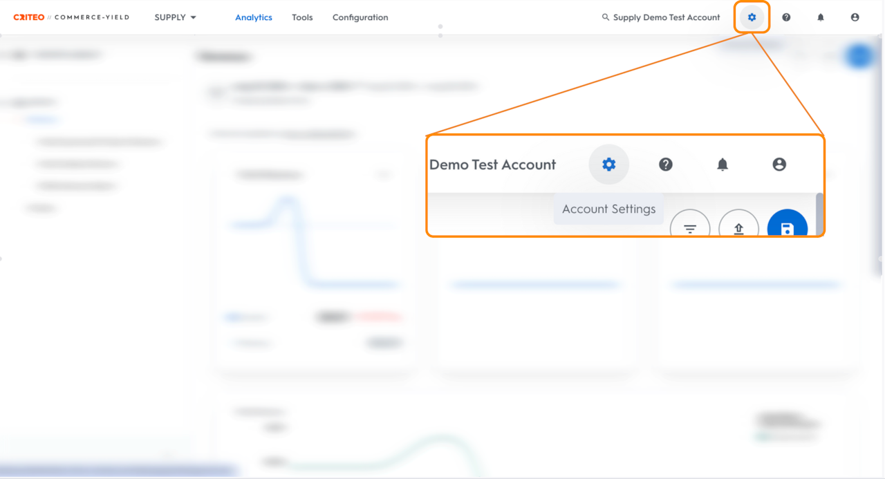Image resolution: width=885 pixels, height=479 pixels.
Task: Click the blue save icon button
Action: 788,225
